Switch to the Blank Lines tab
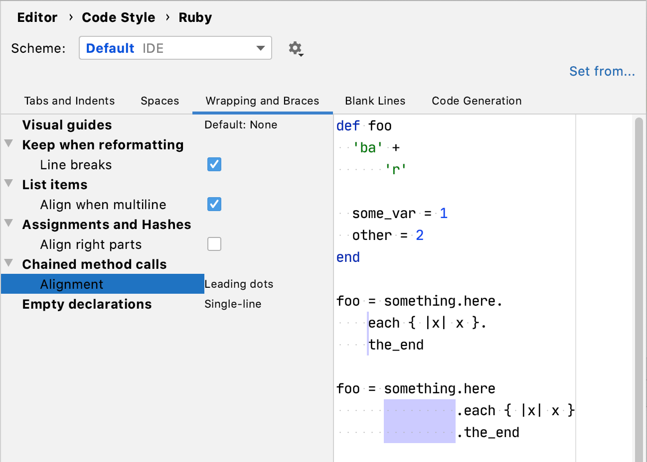 point(375,101)
